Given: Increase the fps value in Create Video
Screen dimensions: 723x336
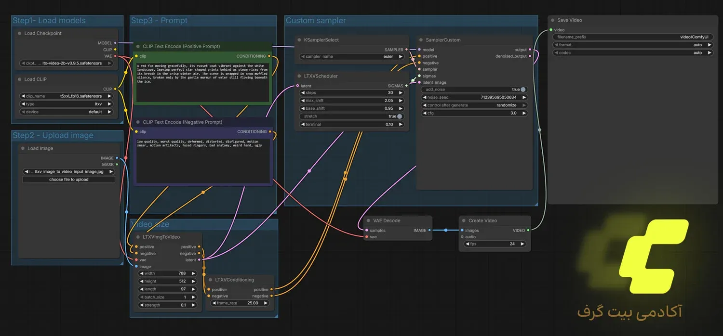Looking at the screenshot, I should [522, 244].
